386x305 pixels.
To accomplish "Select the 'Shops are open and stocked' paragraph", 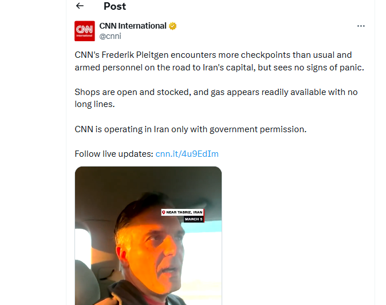I will click(216, 98).
